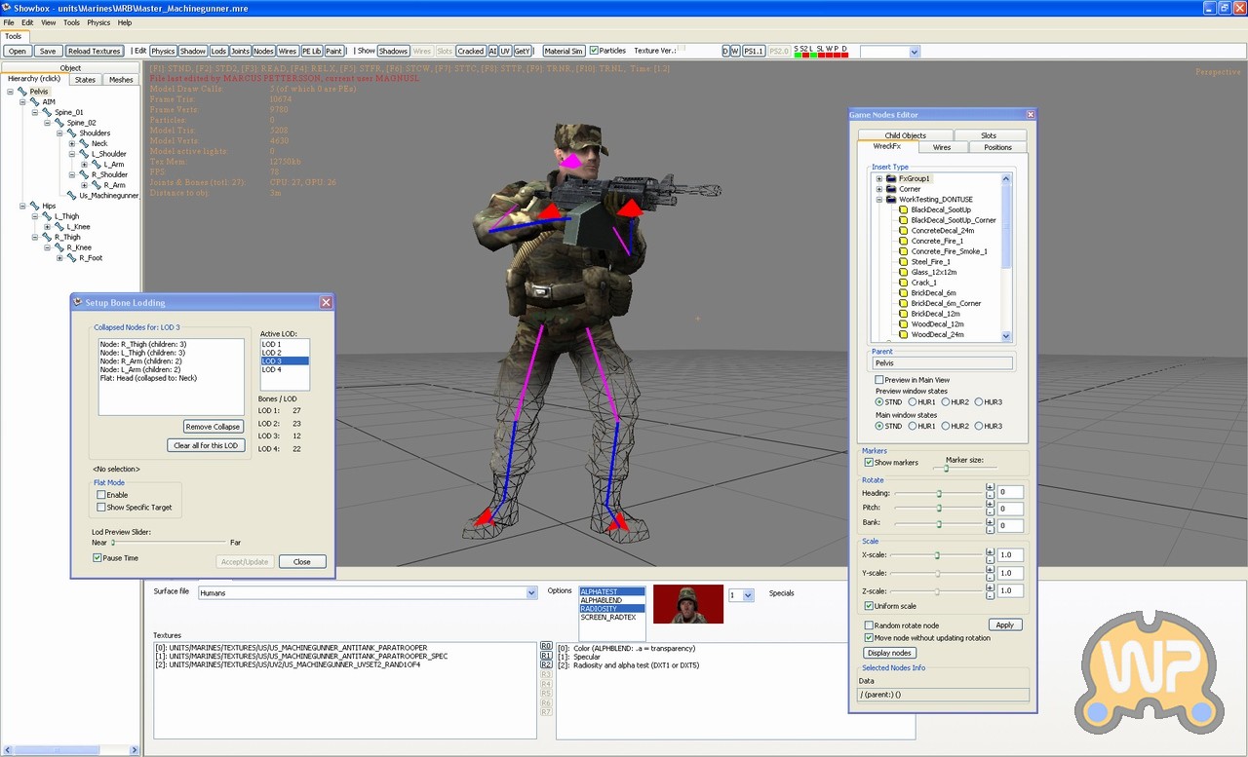The width and height of the screenshot is (1248, 757).
Task: Collapse the Pelvis hierarchy node
Action: (11, 92)
